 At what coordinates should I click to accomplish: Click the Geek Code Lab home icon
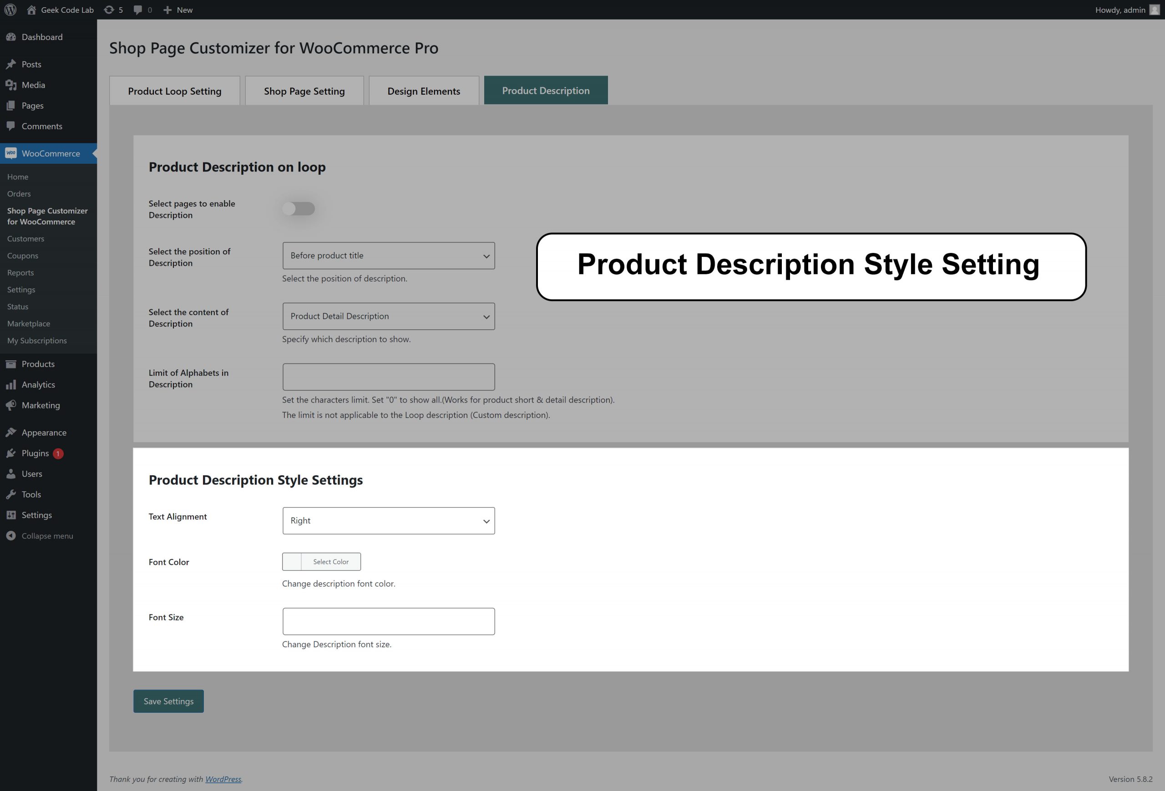click(x=31, y=10)
